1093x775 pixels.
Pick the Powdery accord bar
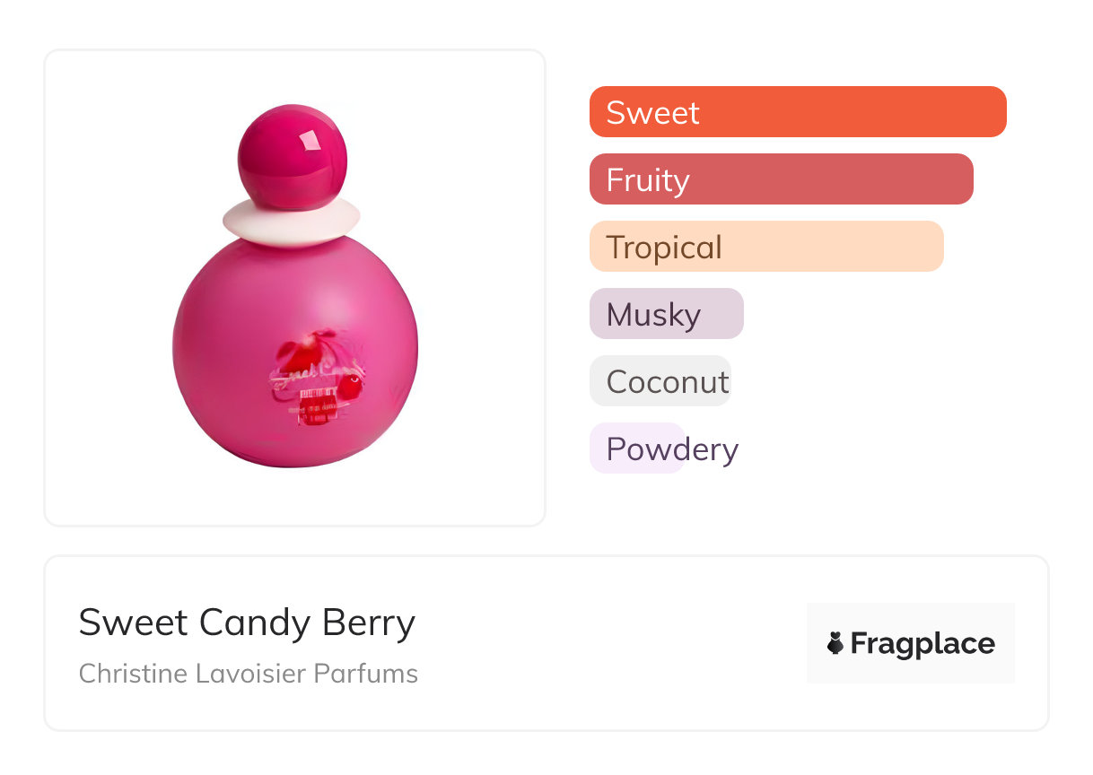pyautogui.click(x=638, y=448)
